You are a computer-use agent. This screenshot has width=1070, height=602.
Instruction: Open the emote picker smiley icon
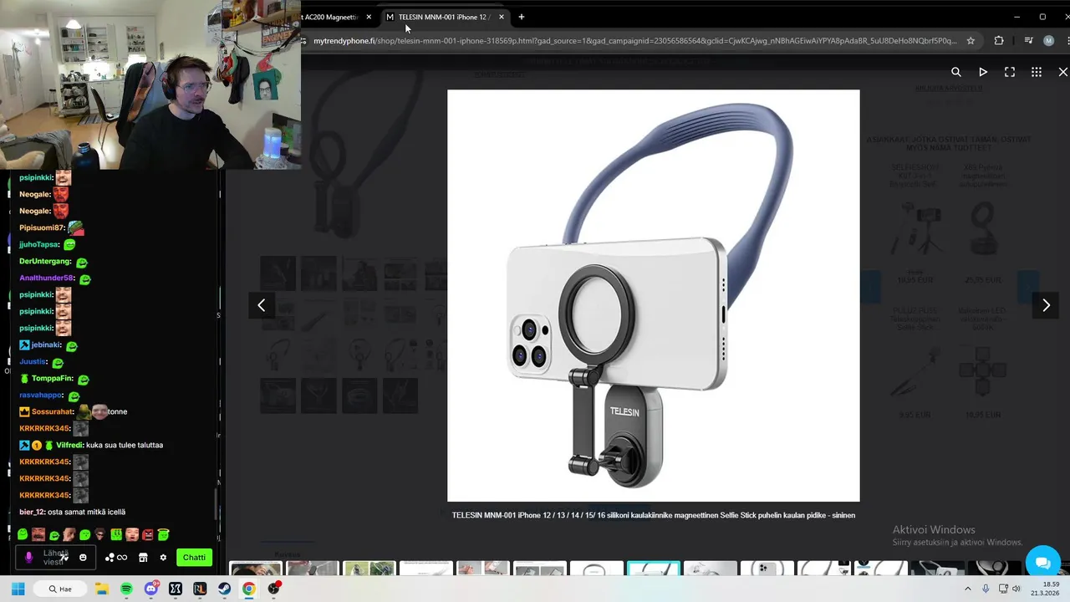pyautogui.click(x=83, y=558)
